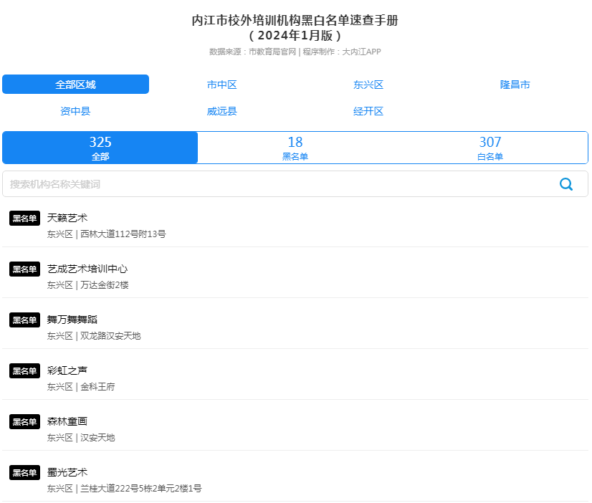The width and height of the screenshot is (592, 503).
Task: Show all 325 institutions tab
Action: coord(100,148)
